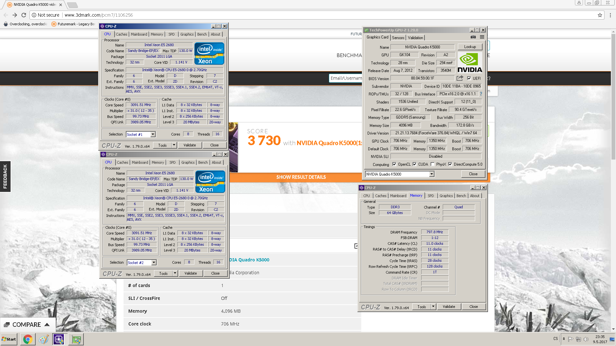This screenshot has width=616, height=346.
Task: Switch to the Validation tab in GPU-Z
Action: (415, 37)
